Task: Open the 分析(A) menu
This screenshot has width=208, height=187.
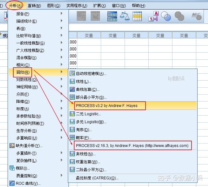Action: (15, 6)
